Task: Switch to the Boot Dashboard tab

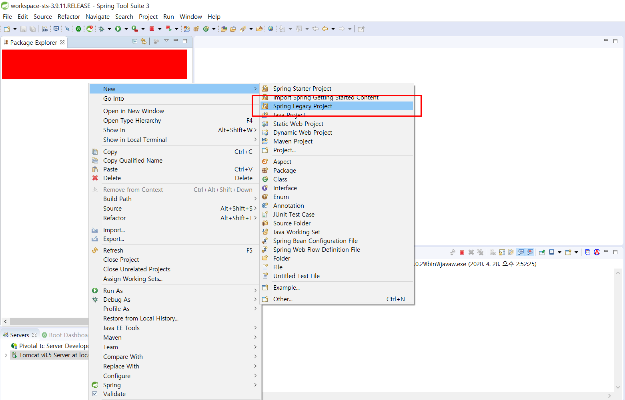Action: tap(65, 335)
